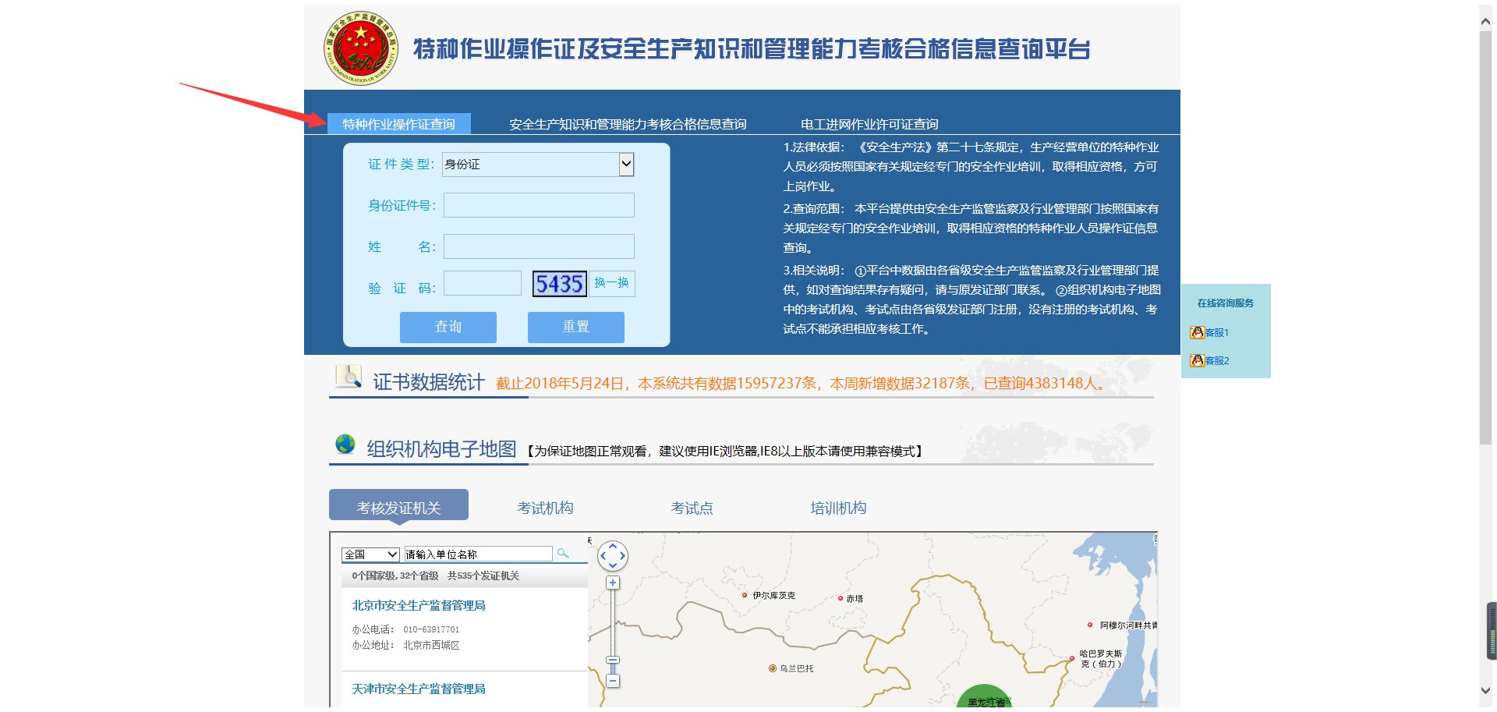
Task: Select the 考试机构 map tab
Action: pyautogui.click(x=545, y=507)
